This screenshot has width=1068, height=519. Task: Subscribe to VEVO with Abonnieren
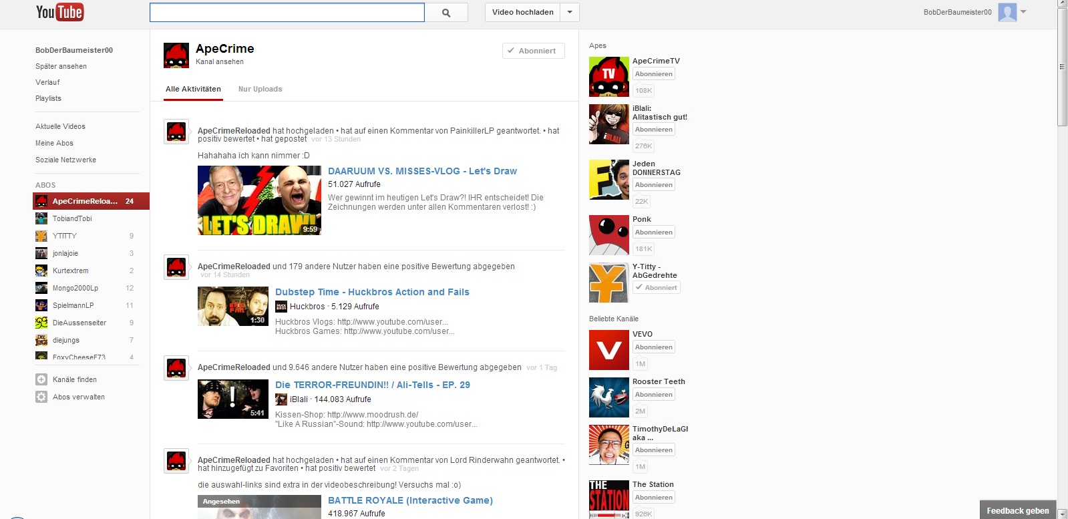pos(654,347)
